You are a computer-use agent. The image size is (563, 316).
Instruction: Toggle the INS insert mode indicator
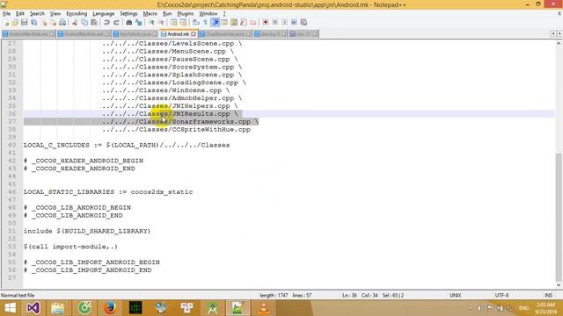pyautogui.click(x=548, y=295)
